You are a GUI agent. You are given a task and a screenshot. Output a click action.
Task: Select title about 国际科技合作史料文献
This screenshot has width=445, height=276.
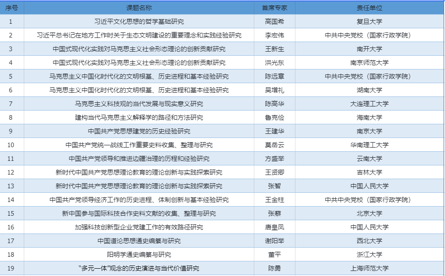pos(139,213)
